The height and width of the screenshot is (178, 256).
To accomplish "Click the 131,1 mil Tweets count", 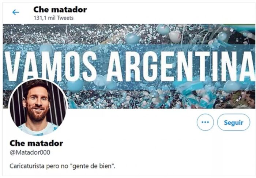I will pyautogui.click(x=53, y=18).
